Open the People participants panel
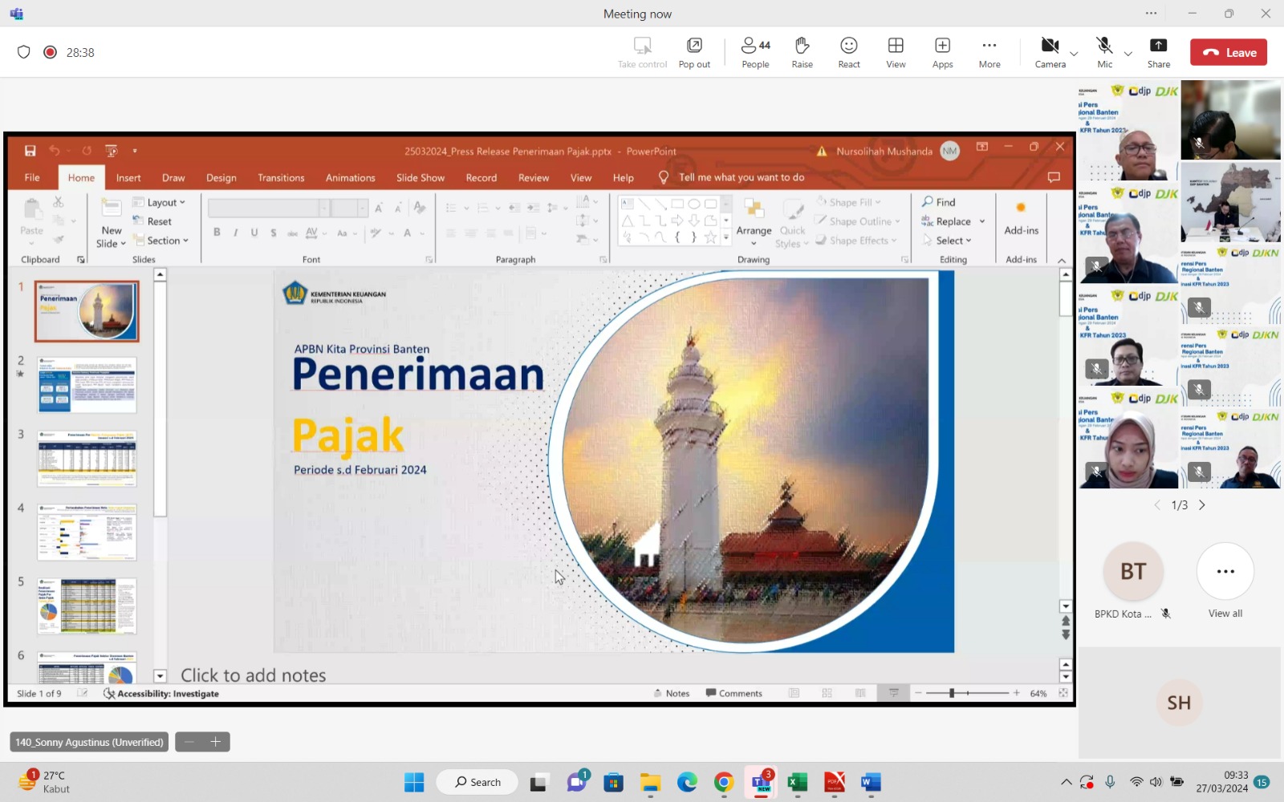Image resolution: width=1284 pixels, height=802 pixels. [x=754, y=53]
